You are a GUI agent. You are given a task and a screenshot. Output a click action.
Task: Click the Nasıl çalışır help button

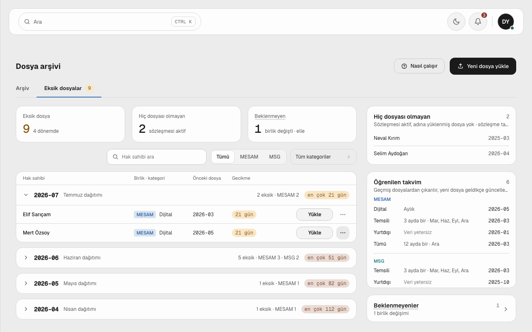point(419,66)
